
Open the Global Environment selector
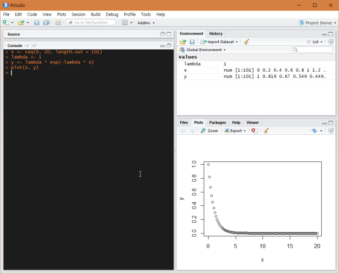(x=206, y=50)
